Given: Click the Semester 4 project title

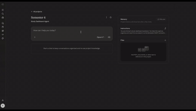Looking at the screenshot, I should [x=38, y=17].
